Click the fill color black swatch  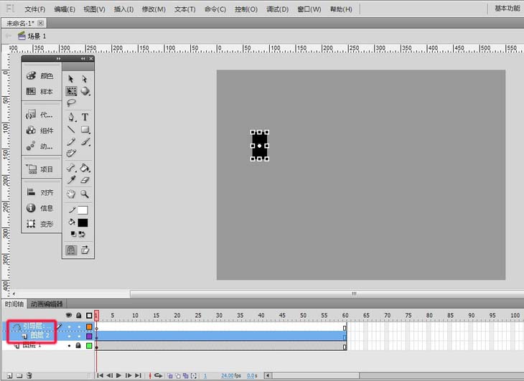(x=83, y=222)
